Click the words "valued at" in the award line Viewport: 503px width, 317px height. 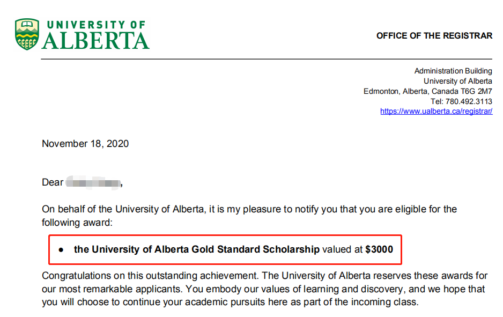(342, 249)
